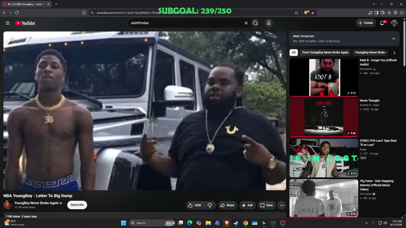Go to the YouTube home logo

point(25,23)
